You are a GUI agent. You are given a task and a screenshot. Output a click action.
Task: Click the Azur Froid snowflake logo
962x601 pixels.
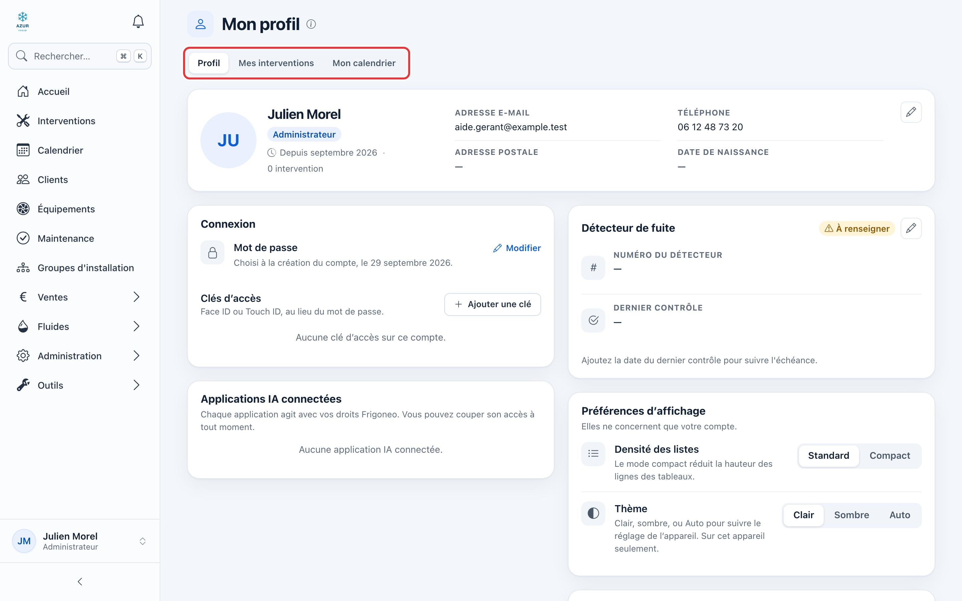coord(23,21)
